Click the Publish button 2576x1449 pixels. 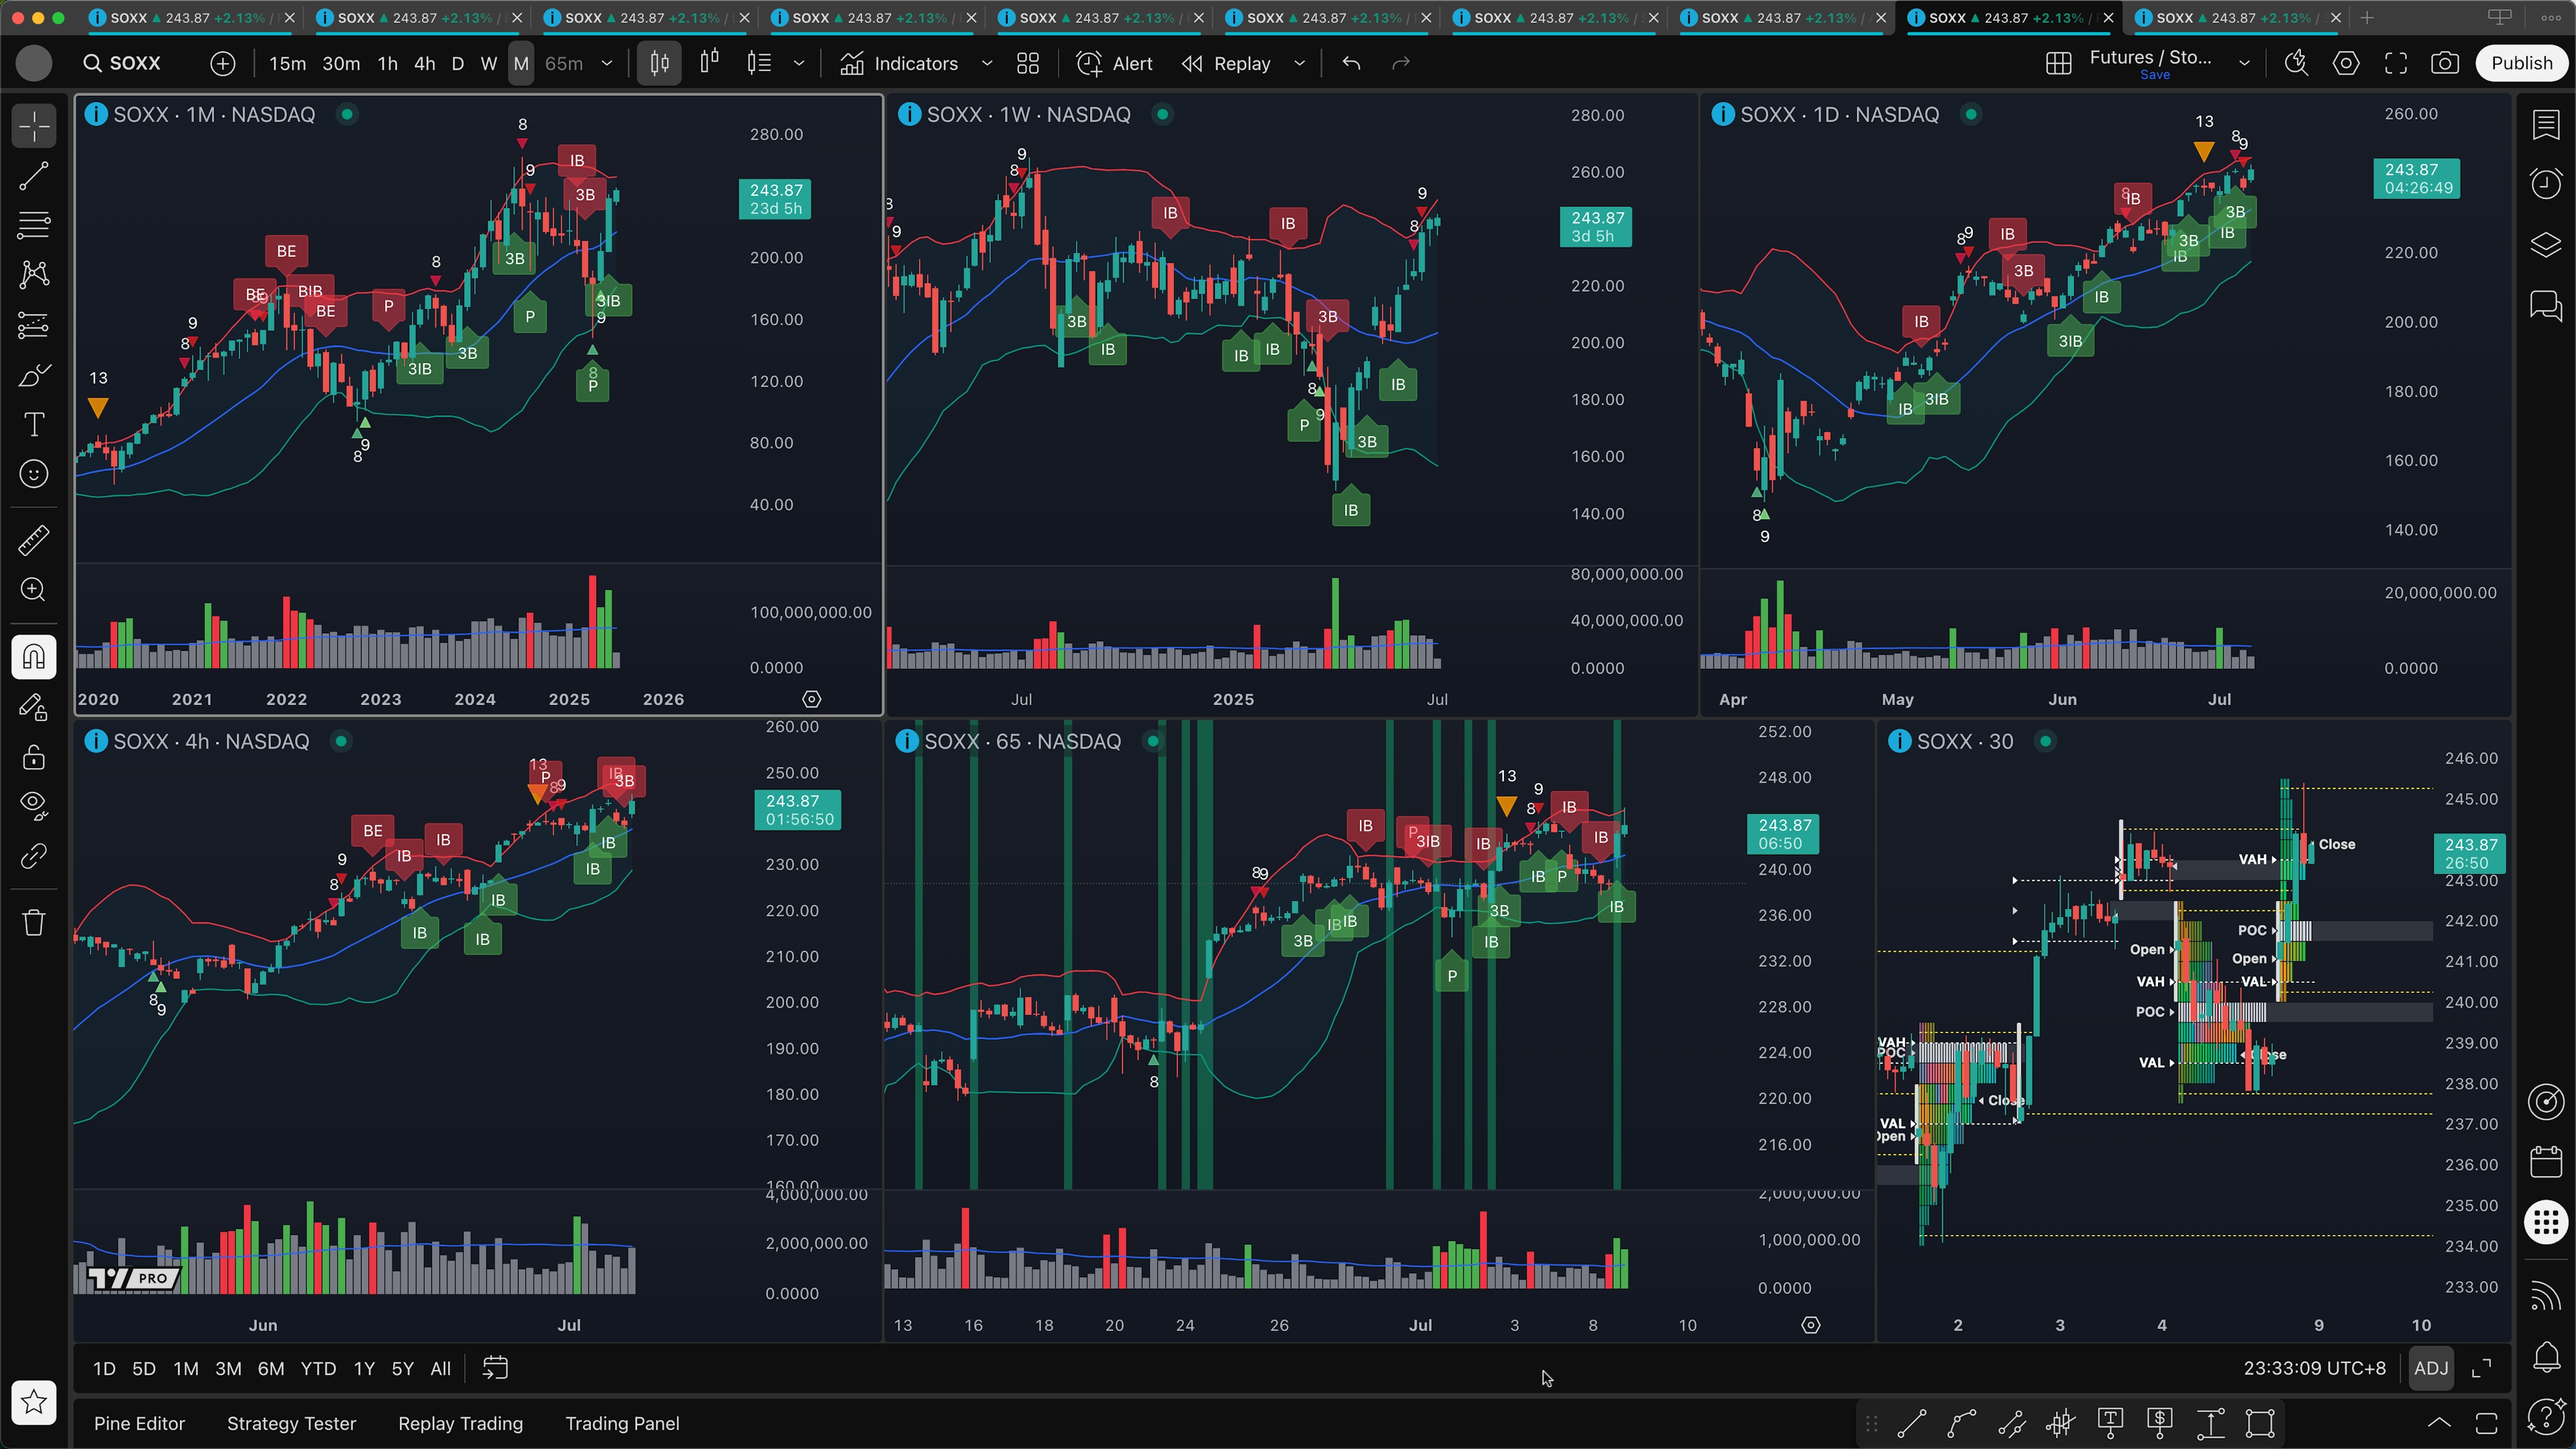[x=2521, y=63]
